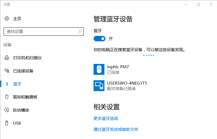Open 已连接设备 page
217x139 pixels.
(23, 71)
